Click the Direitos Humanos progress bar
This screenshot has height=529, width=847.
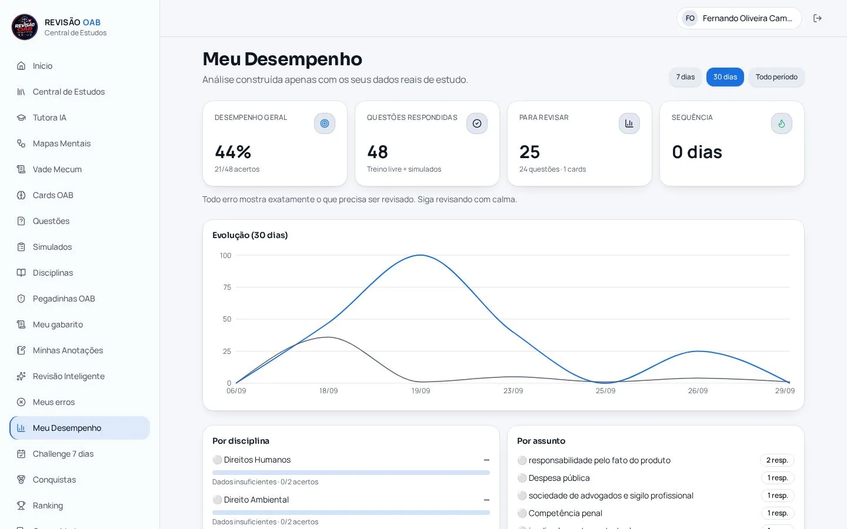[351, 473]
